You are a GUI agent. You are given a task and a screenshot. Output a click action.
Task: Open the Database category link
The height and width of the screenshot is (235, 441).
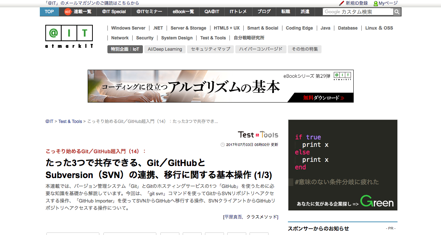coord(348,28)
